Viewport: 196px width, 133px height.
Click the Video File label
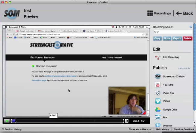click(x=168, y=93)
